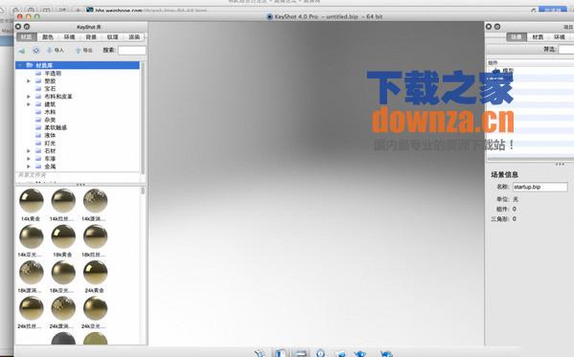
Task: Select the 宝石 folder
Action: tap(50, 88)
